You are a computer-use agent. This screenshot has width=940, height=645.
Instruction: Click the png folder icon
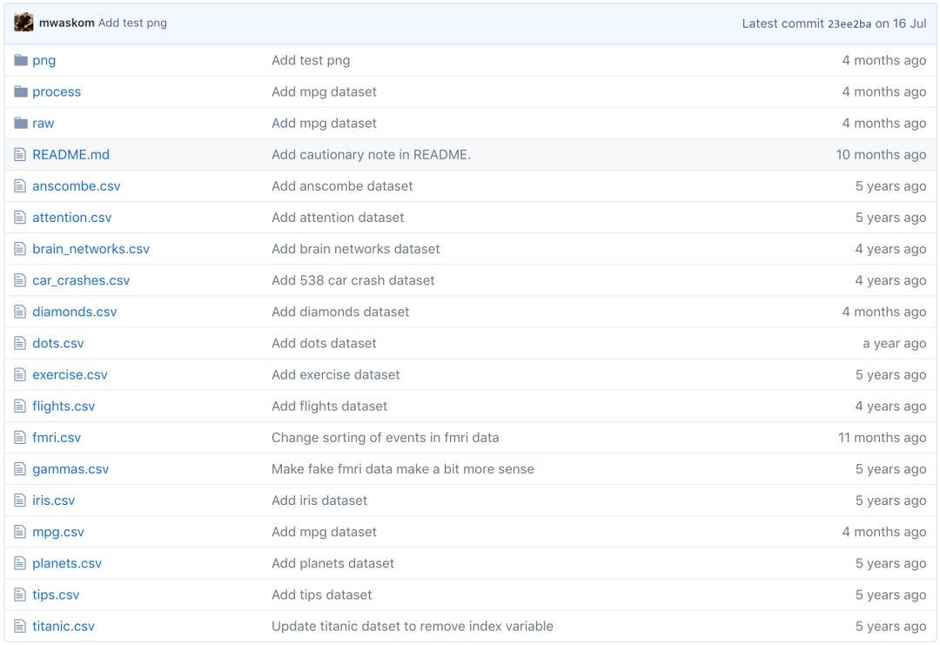point(21,61)
